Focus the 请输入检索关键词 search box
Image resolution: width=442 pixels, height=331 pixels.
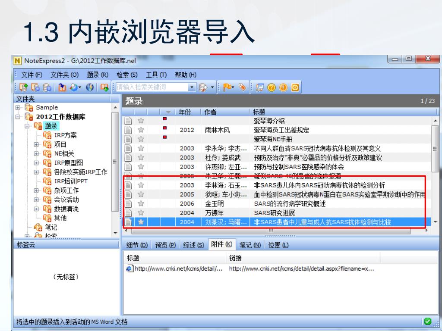(x=152, y=87)
